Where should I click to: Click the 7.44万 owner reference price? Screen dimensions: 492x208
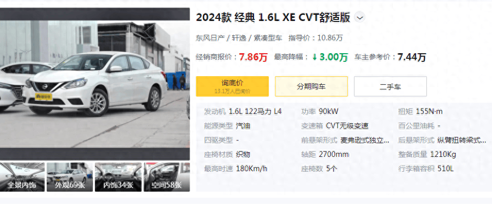click(x=411, y=57)
